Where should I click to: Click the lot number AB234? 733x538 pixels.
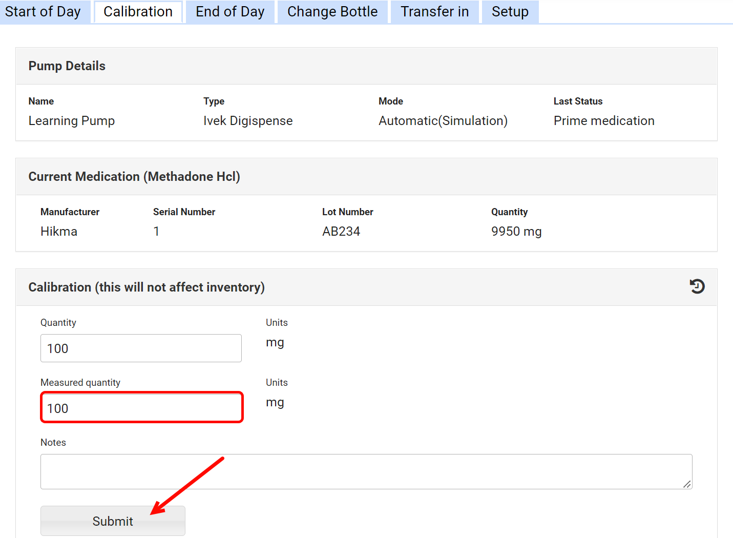click(x=341, y=232)
